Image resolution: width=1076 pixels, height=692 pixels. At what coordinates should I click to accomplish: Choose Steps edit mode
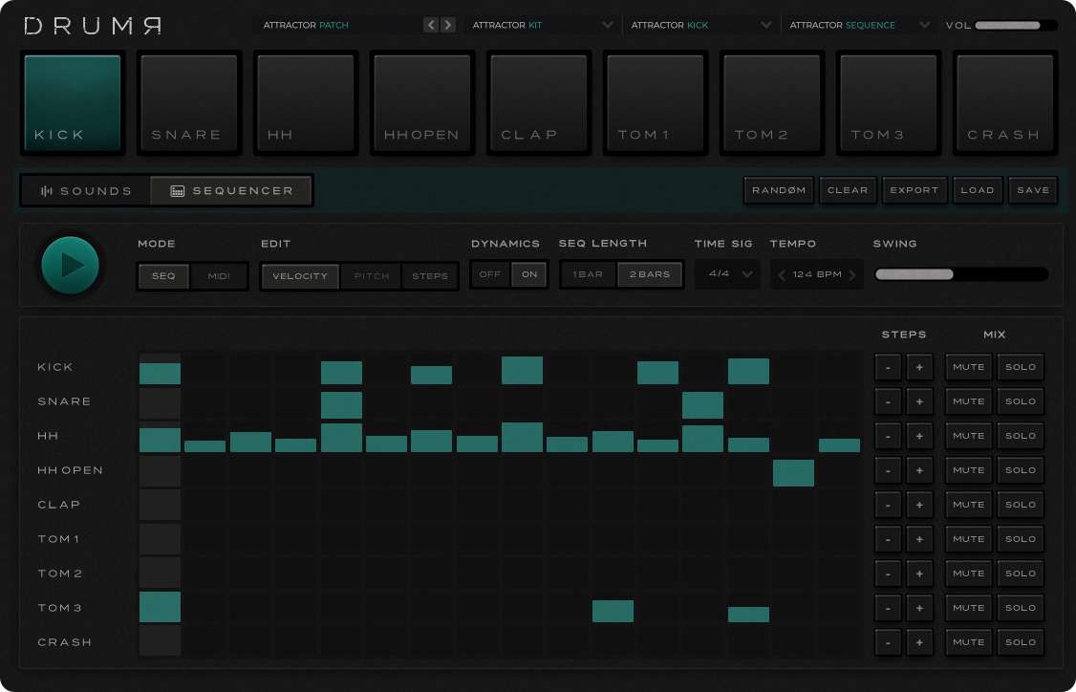[430, 276]
